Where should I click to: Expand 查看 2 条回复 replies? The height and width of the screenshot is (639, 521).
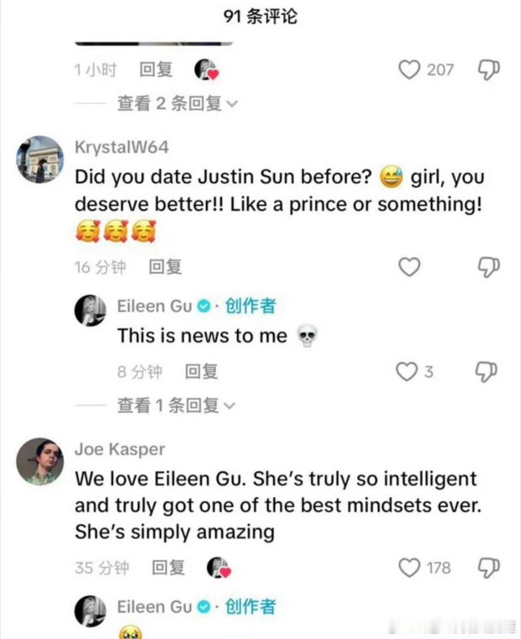178,103
